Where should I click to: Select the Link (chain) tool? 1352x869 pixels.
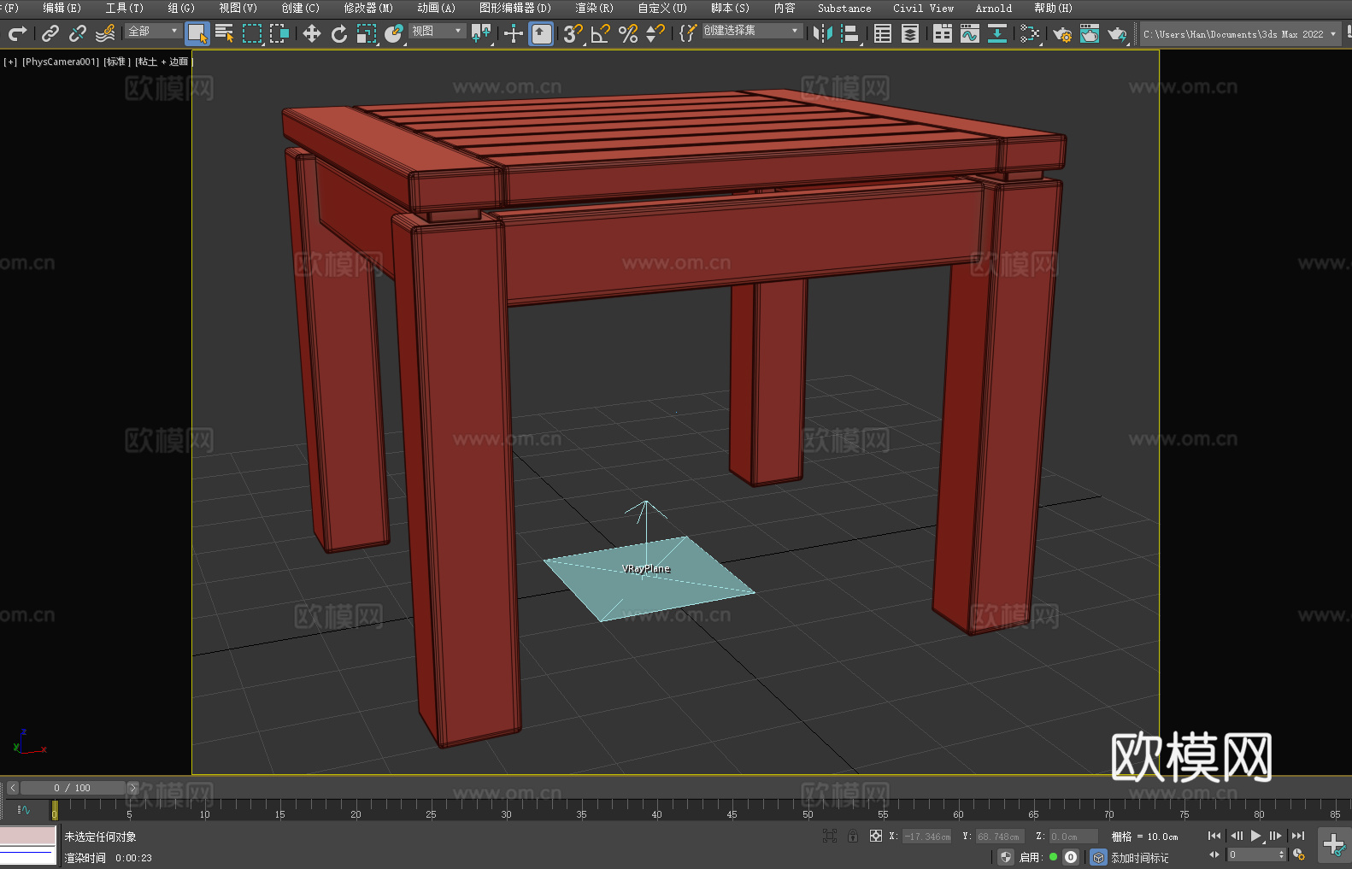click(50, 33)
